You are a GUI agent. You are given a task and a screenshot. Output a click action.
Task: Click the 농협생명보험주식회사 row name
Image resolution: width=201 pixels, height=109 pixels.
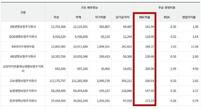pyautogui.click(x=23, y=91)
